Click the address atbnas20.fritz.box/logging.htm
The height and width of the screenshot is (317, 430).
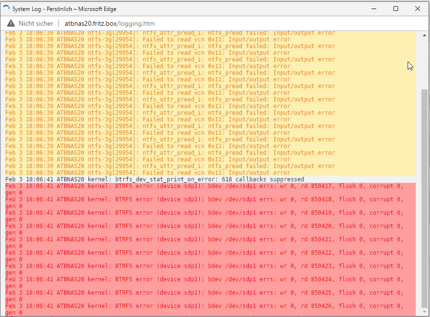tap(110, 24)
